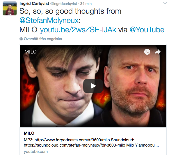This screenshot has height=155, width=169.
Task: Open the youtube.com domain link
Action: pos(36,152)
